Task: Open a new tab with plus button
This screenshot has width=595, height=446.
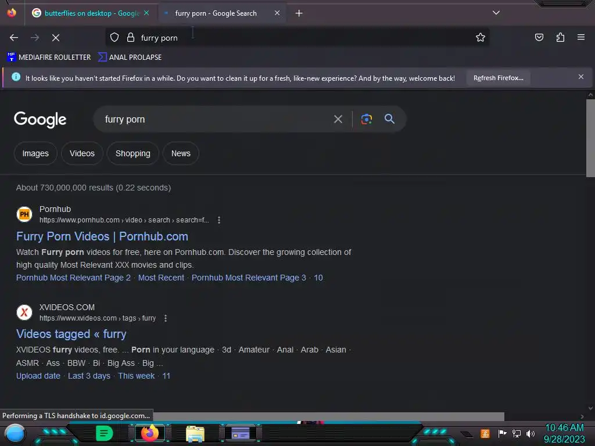Action: [x=299, y=13]
